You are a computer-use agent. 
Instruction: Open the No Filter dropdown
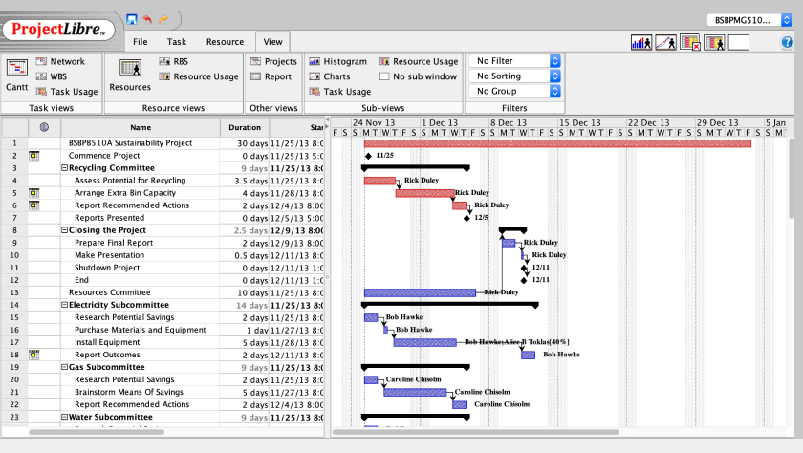tap(513, 61)
